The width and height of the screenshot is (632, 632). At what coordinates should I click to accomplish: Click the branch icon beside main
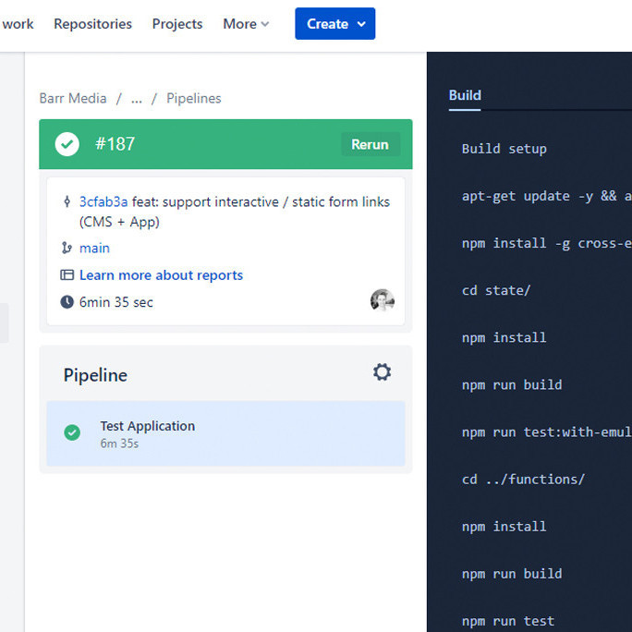(67, 248)
